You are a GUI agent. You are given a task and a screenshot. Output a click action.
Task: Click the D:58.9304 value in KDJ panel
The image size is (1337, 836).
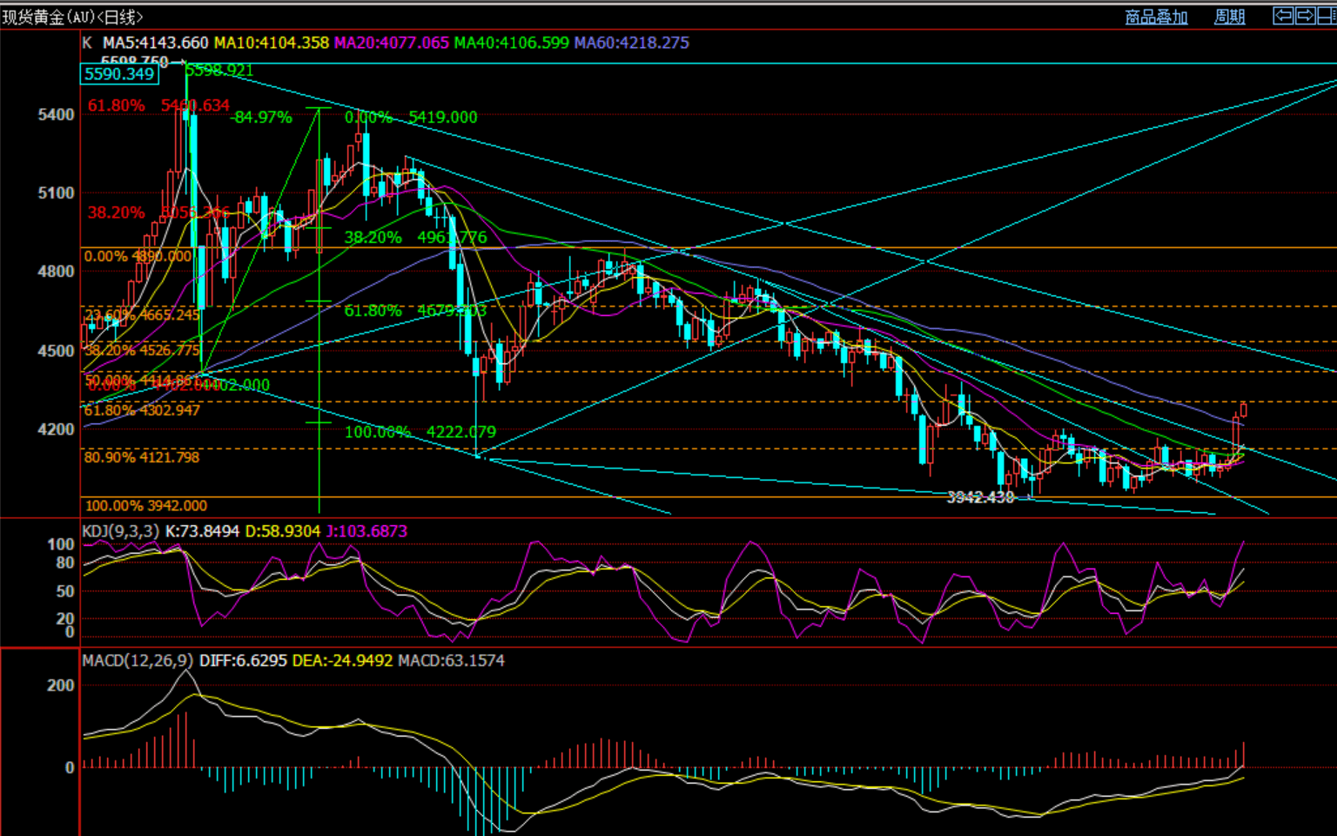point(283,531)
